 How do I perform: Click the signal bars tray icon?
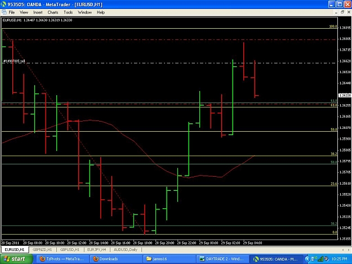321,259
